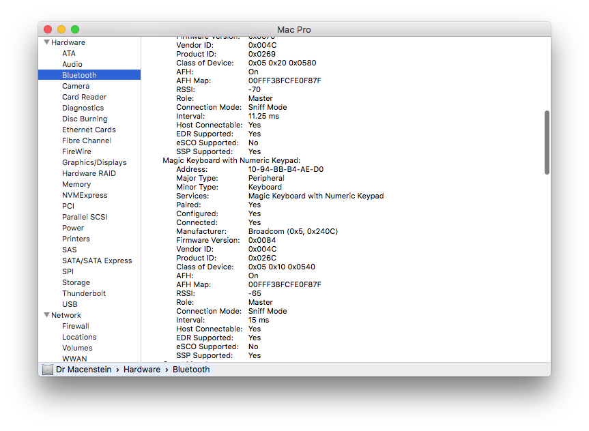Open Card Reader in the sidebar
Viewport: 589px width, 431px height.
pyautogui.click(x=84, y=97)
